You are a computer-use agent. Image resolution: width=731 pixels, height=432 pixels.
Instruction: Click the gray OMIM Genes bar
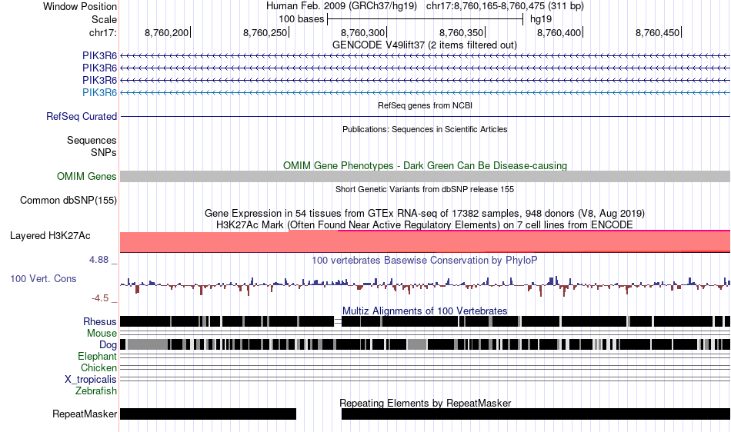[x=426, y=177]
